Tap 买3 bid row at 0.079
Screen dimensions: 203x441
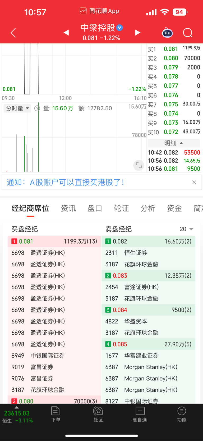pos(174,67)
